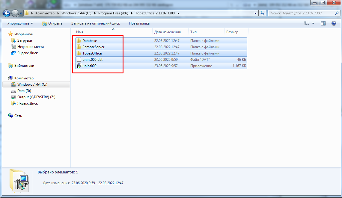Click the Загрузки folder icon

[x=13, y=40]
